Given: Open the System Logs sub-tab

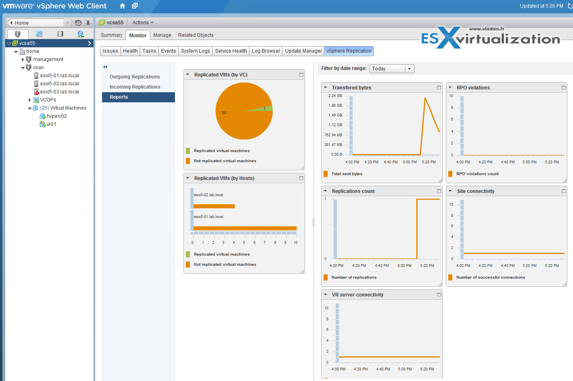Looking at the screenshot, I should pos(196,51).
